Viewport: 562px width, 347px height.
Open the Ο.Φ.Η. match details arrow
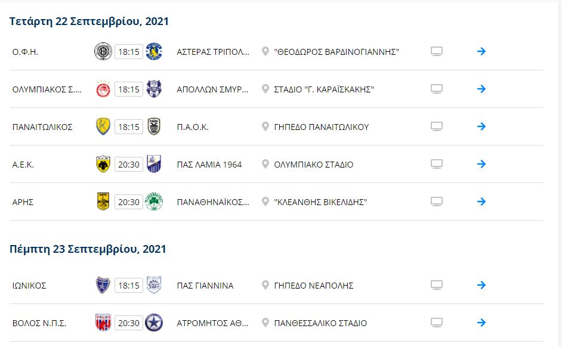pyautogui.click(x=481, y=51)
